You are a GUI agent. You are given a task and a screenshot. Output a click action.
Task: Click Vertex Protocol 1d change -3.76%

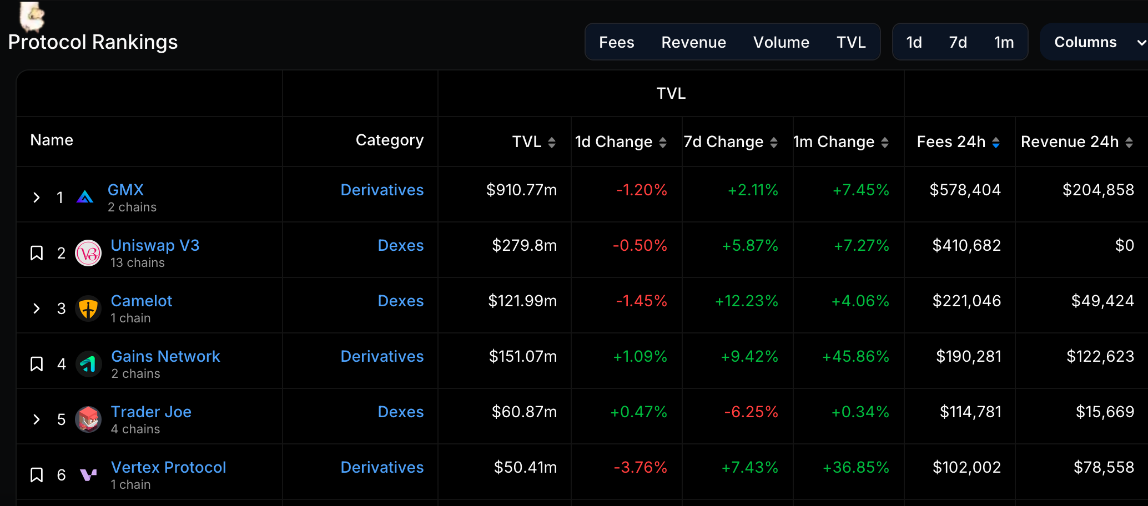tap(641, 467)
